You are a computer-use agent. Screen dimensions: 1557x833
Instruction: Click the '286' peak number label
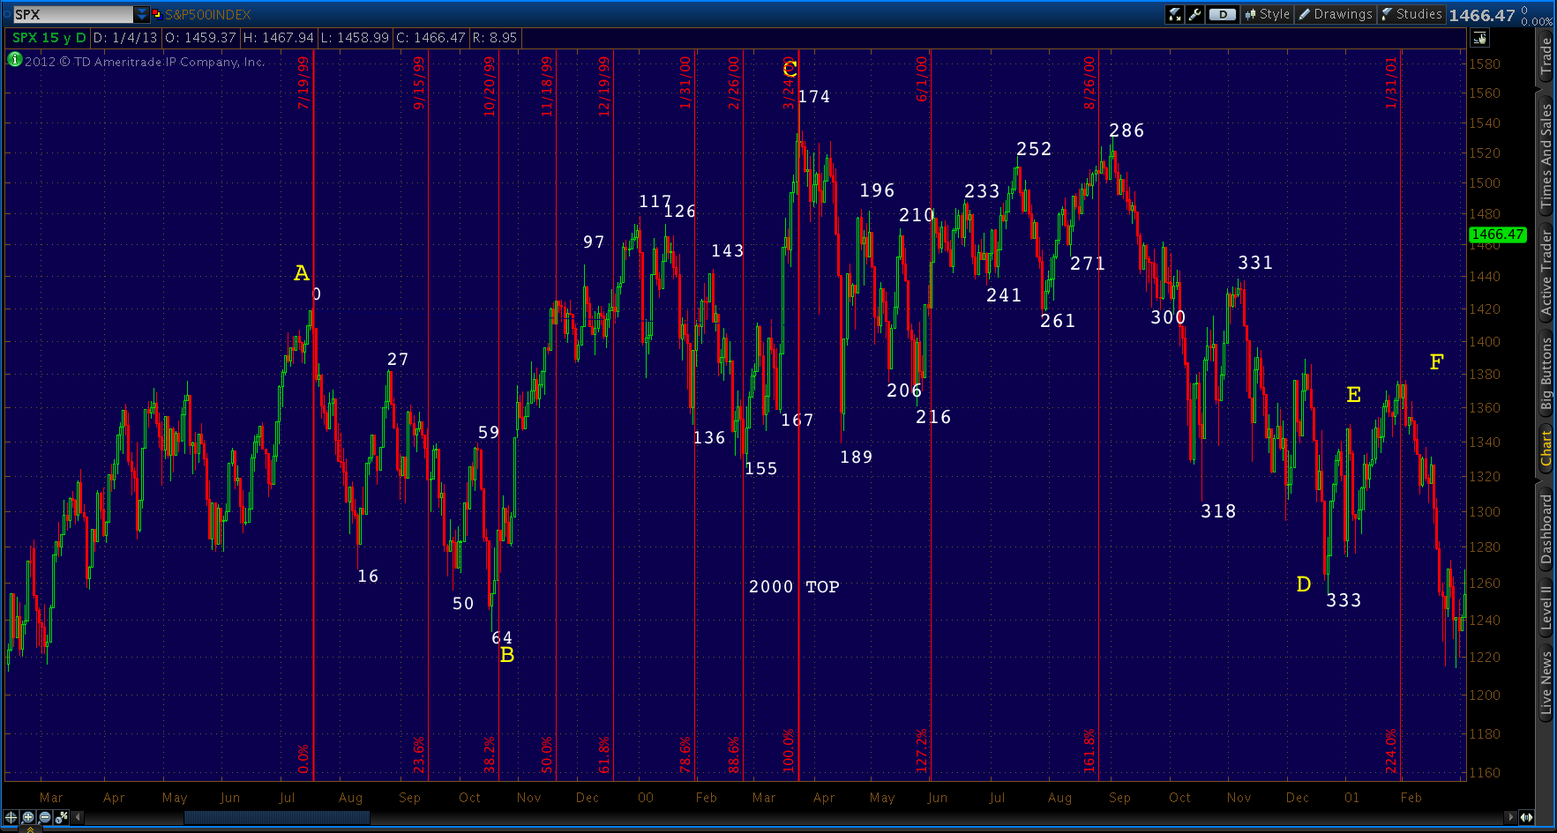pos(1127,131)
